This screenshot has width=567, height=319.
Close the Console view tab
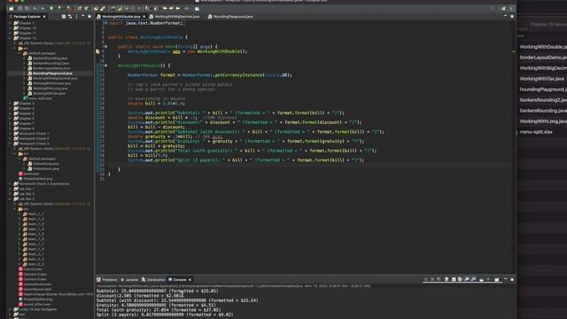pyautogui.click(x=190, y=280)
